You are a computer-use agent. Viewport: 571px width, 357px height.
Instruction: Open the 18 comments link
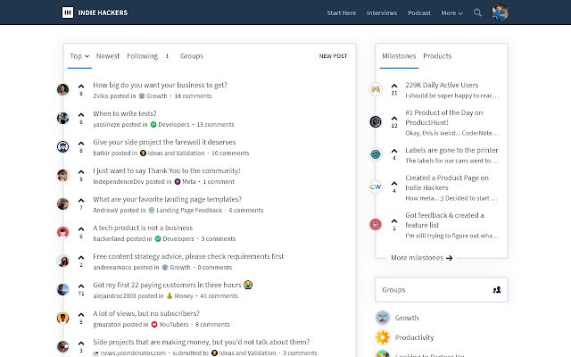[193, 95]
